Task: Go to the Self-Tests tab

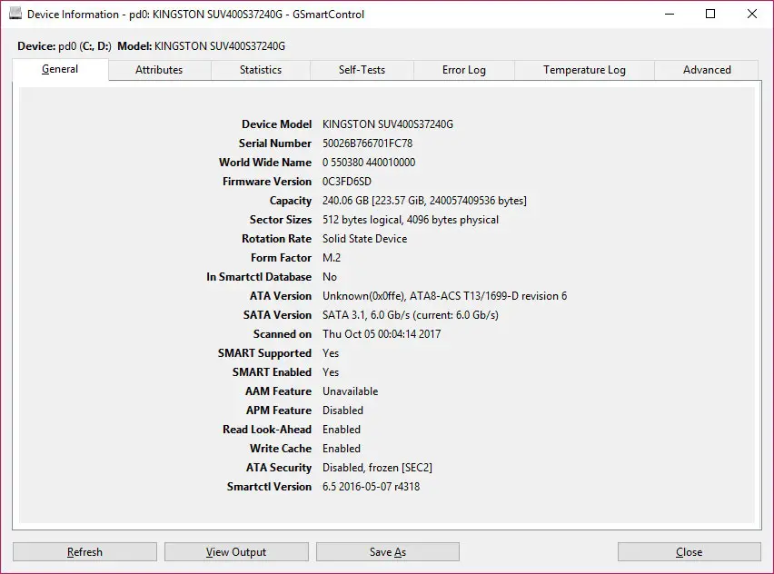Action: pos(362,70)
